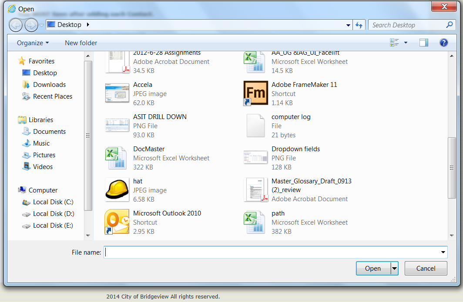The height and width of the screenshot is (302, 463).
Task: Click the Adobe FrameMaker 11 shortcut icon
Action: point(255,93)
